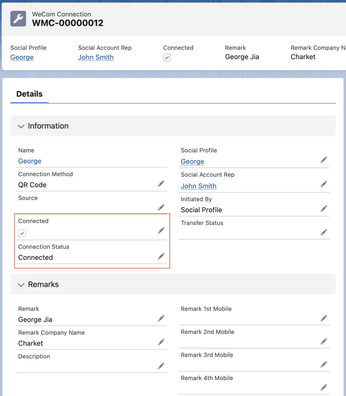Edit Transfer Status with pencil icon

[324, 232]
